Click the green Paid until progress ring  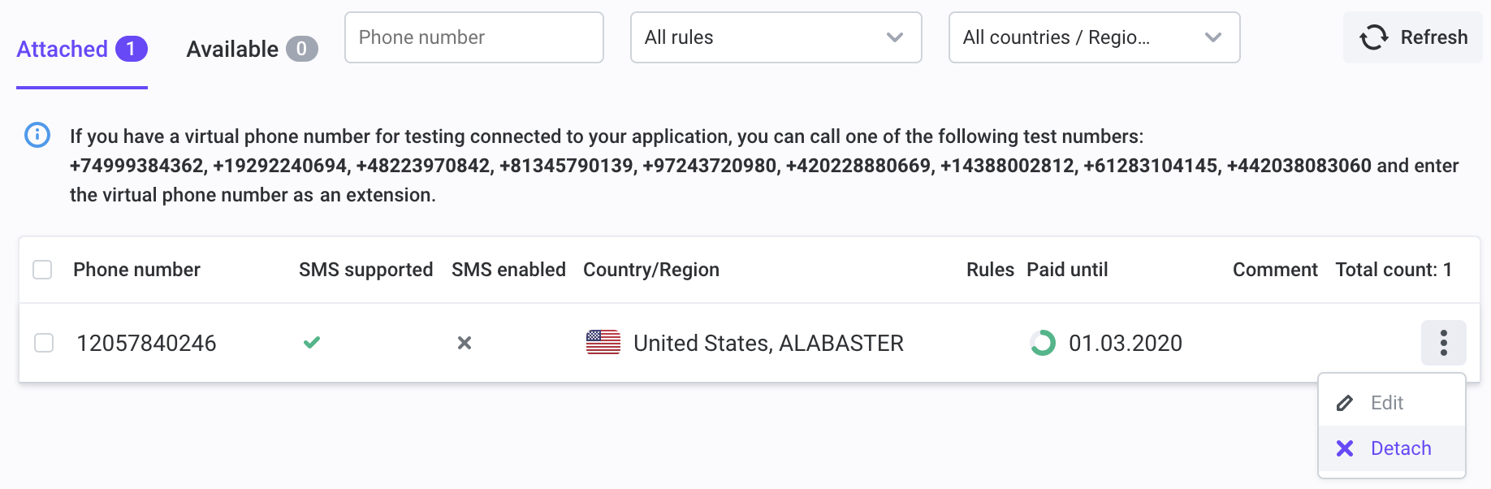click(1043, 343)
